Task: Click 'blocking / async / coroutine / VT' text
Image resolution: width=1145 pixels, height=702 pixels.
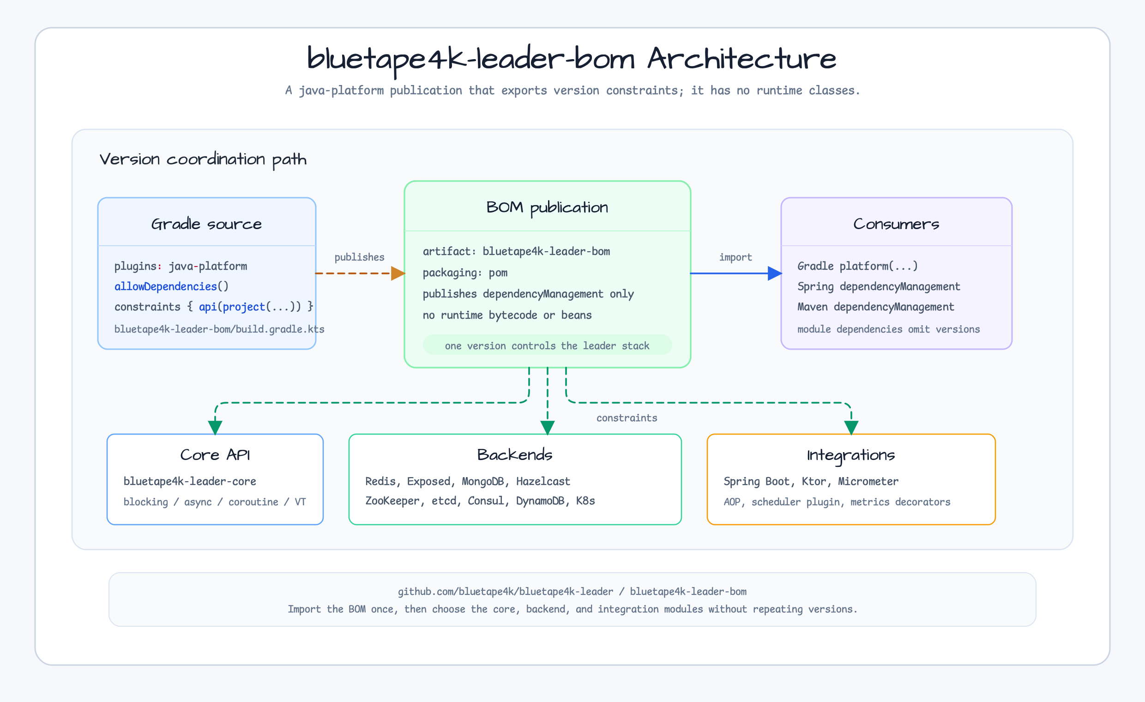Action: [215, 502]
